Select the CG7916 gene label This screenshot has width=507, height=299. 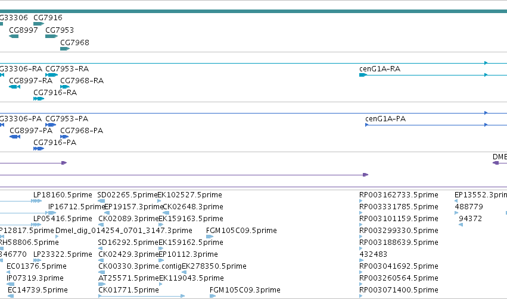pyautogui.click(x=48, y=17)
